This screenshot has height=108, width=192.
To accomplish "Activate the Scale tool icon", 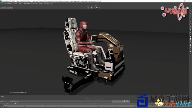I will (190, 21).
